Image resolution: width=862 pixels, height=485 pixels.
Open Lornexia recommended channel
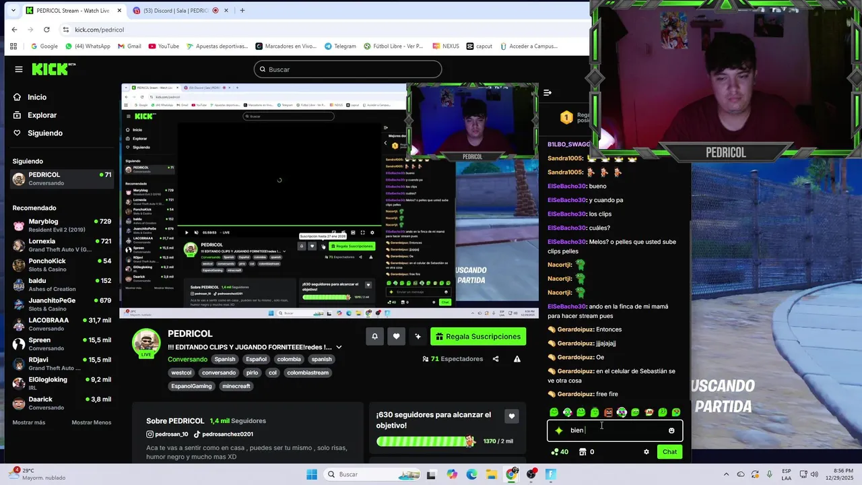coord(62,245)
